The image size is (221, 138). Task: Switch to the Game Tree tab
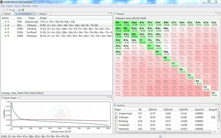pos(23,93)
